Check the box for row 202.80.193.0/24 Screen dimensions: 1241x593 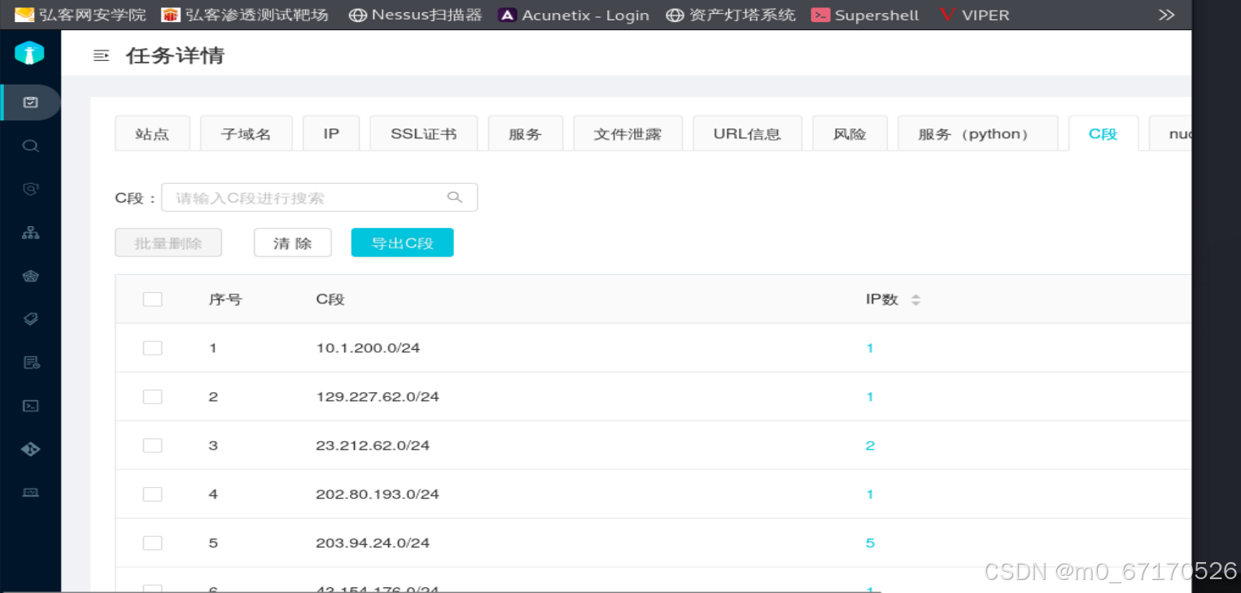coord(152,495)
